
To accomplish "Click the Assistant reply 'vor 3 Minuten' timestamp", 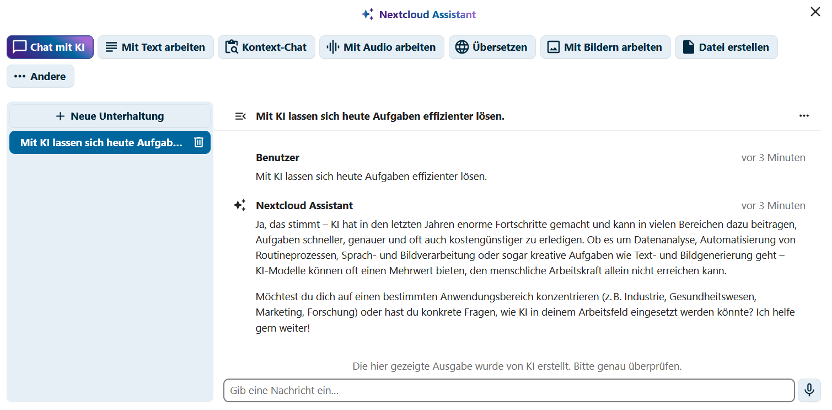I will pos(773,205).
